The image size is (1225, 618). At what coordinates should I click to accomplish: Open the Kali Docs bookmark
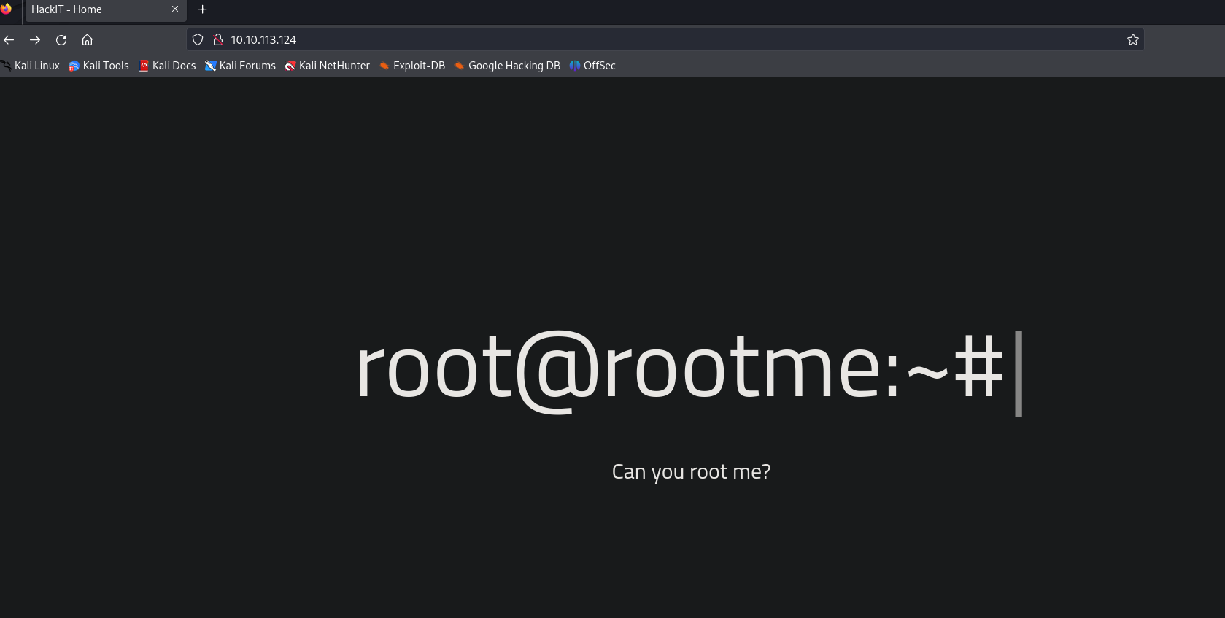pos(168,66)
